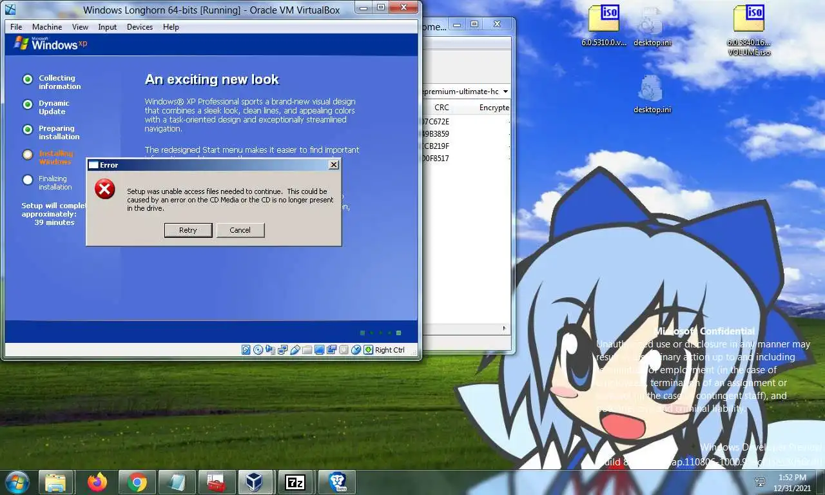This screenshot has height=495, width=825.
Task: Launch Brave Beta from the taskbar
Action: click(x=336, y=482)
